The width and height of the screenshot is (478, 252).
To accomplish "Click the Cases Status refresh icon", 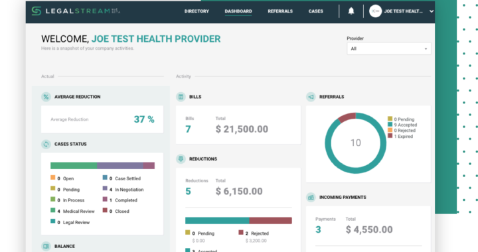I will click(46, 144).
